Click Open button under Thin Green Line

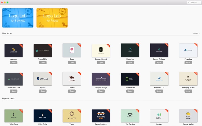[14, 91]
